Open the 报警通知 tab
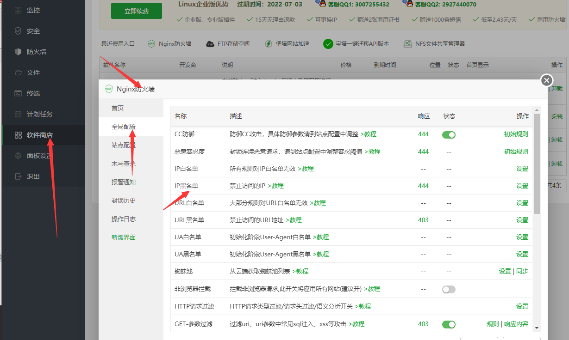The height and width of the screenshot is (340, 569). coord(131,182)
